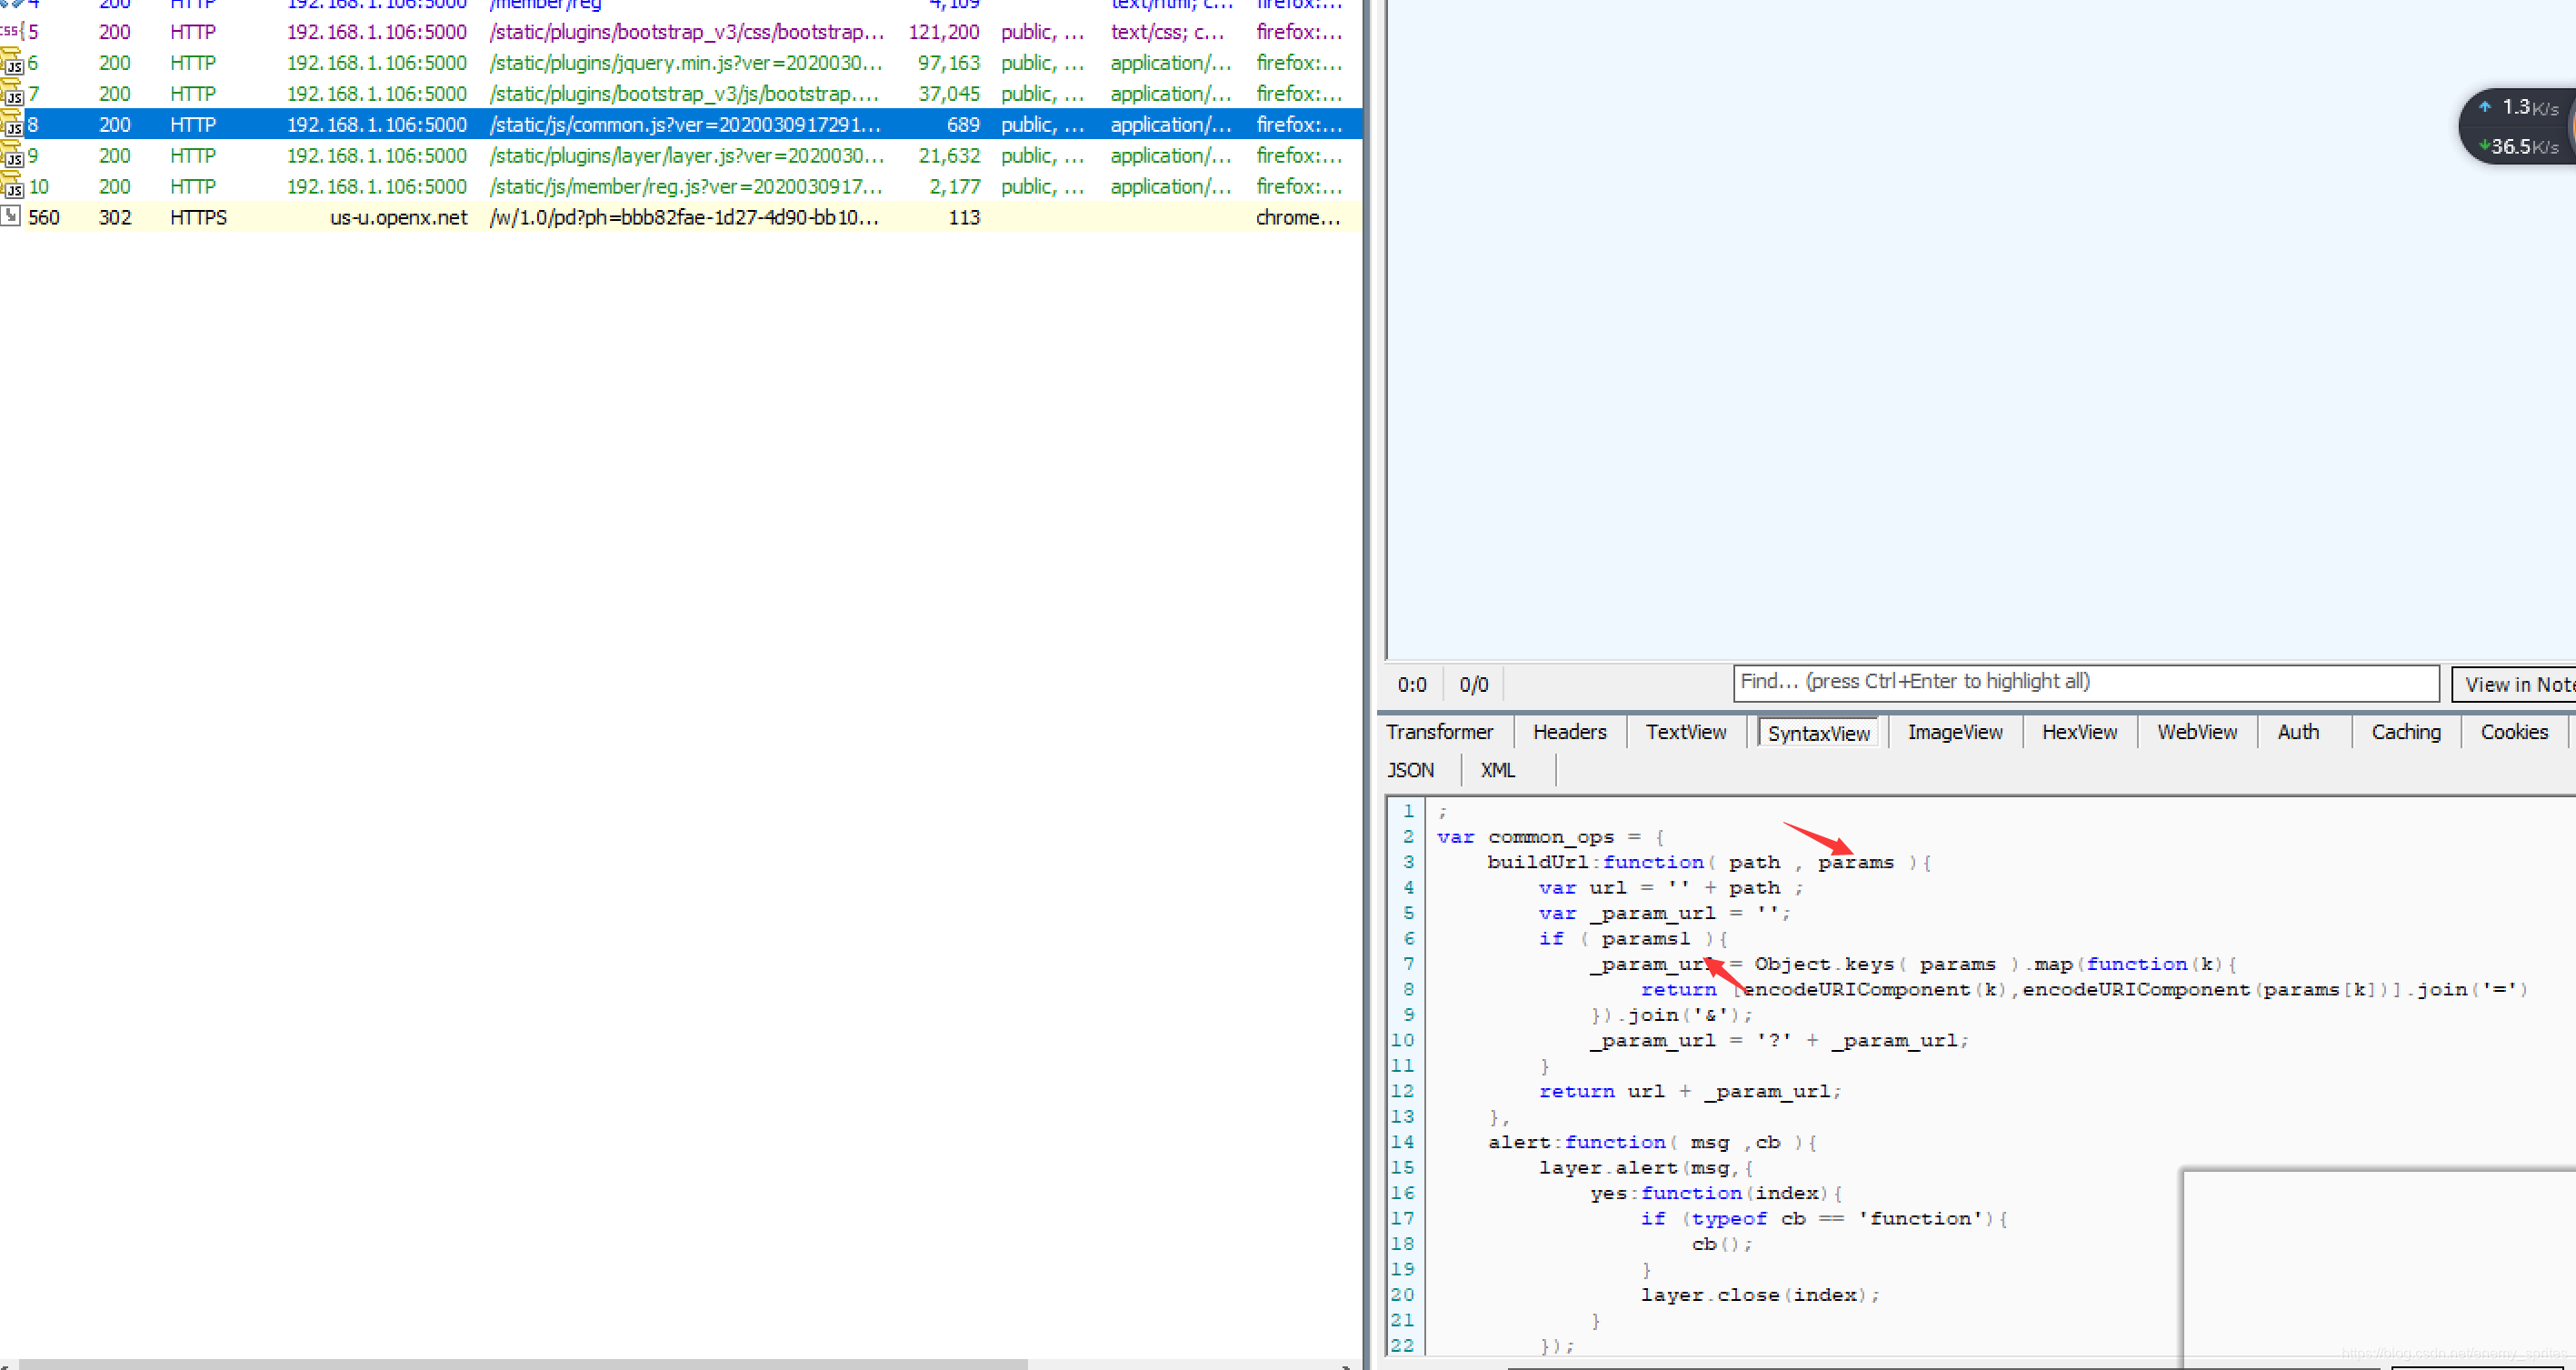Switch to the HexView tab
This screenshot has width=2576, height=1370.
point(2078,732)
